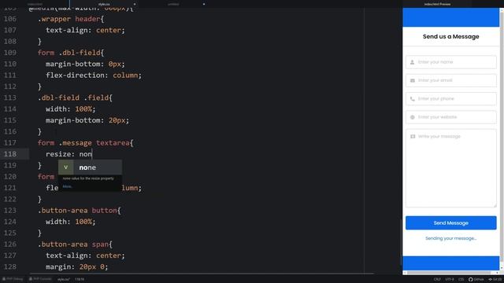
Task: Click 'Sending your message...' text in preview
Action: point(450,238)
